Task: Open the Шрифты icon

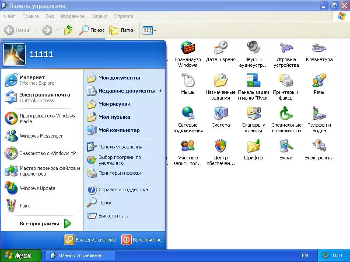Action: coord(253,150)
